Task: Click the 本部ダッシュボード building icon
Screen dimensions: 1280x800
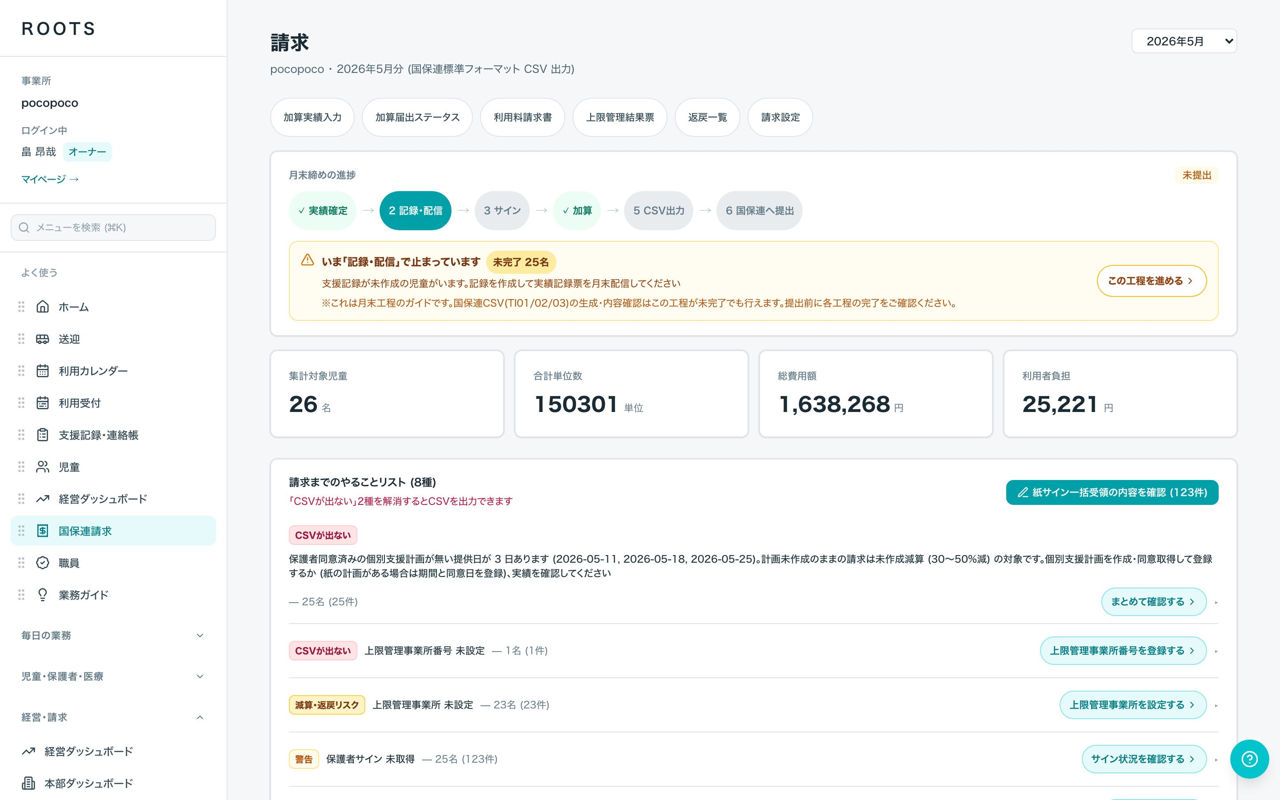Action: click(28, 783)
